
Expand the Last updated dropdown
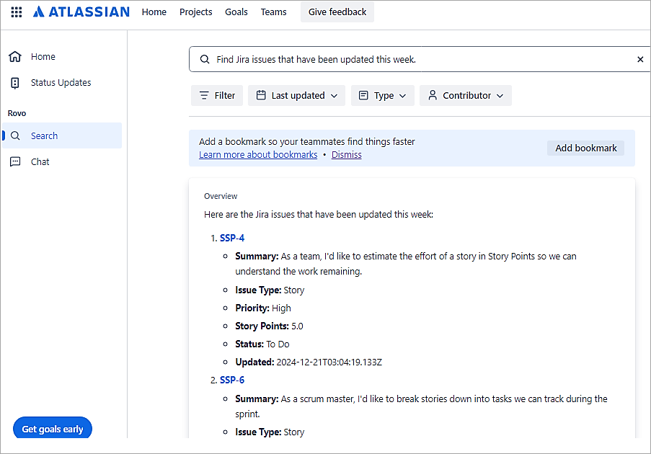pos(296,96)
